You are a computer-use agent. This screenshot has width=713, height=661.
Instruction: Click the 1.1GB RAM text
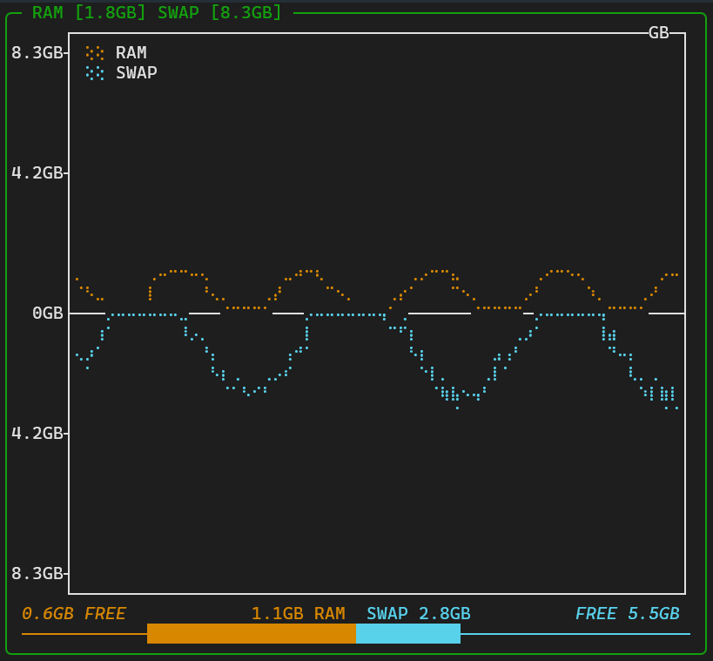click(299, 614)
